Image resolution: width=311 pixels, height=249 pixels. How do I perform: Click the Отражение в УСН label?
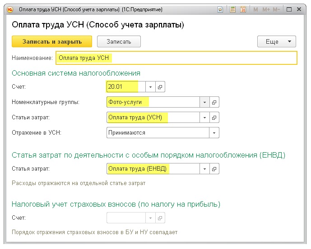(x=37, y=133)
